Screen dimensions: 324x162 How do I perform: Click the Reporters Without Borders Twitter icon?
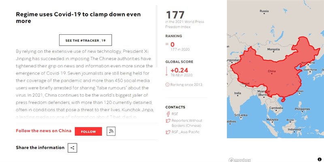(x=168, y=120)
